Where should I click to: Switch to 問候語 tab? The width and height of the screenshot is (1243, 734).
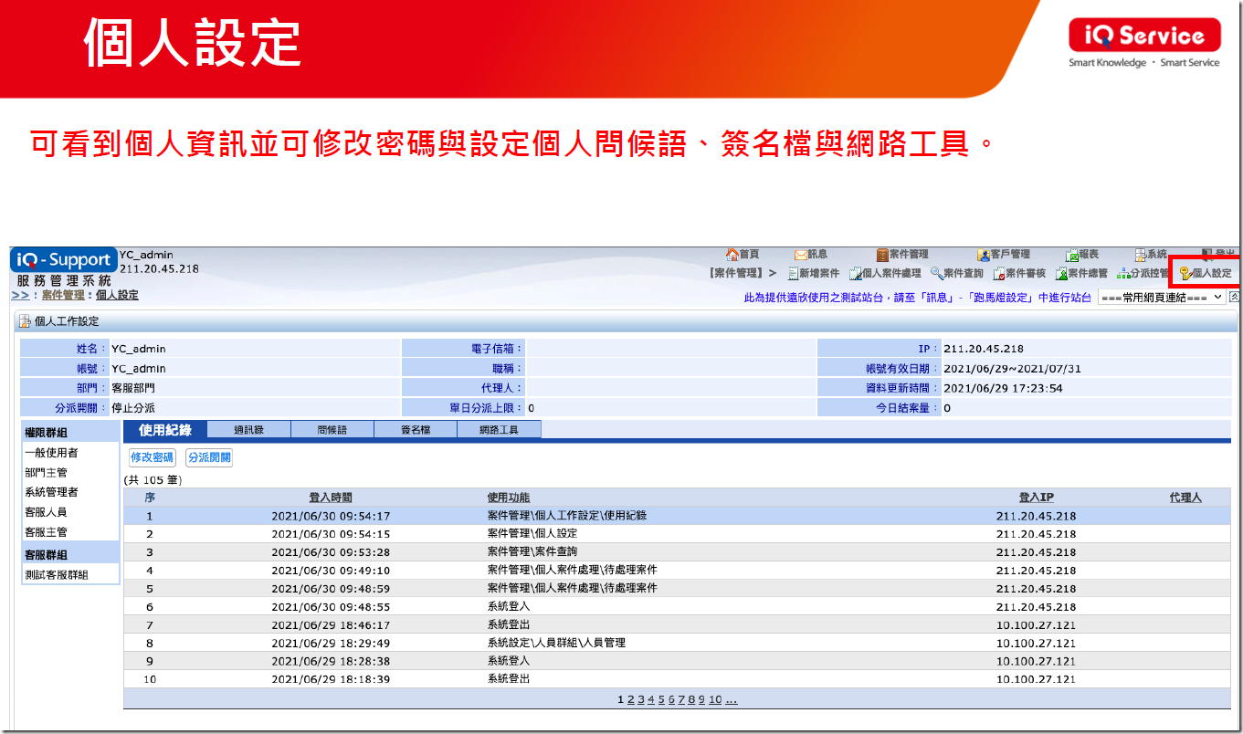click(332, 430)
